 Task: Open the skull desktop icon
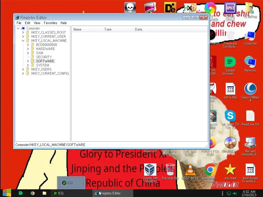pos(130,7)
